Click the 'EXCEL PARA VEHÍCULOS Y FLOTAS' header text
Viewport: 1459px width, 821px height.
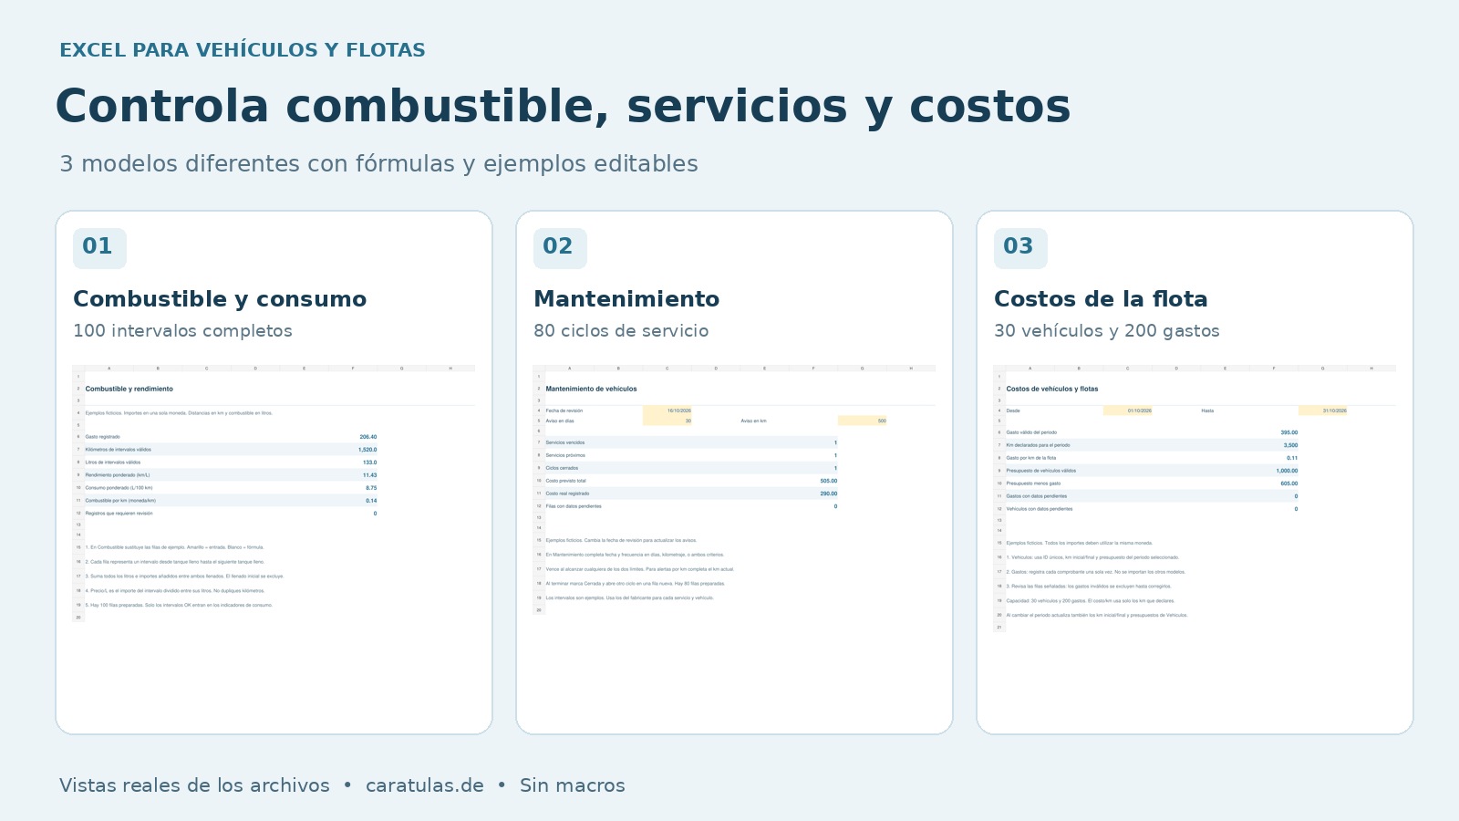pos(243,50)
